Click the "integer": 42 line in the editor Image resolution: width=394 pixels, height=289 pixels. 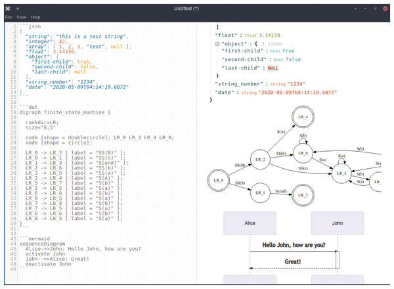[x=46, y=42]
